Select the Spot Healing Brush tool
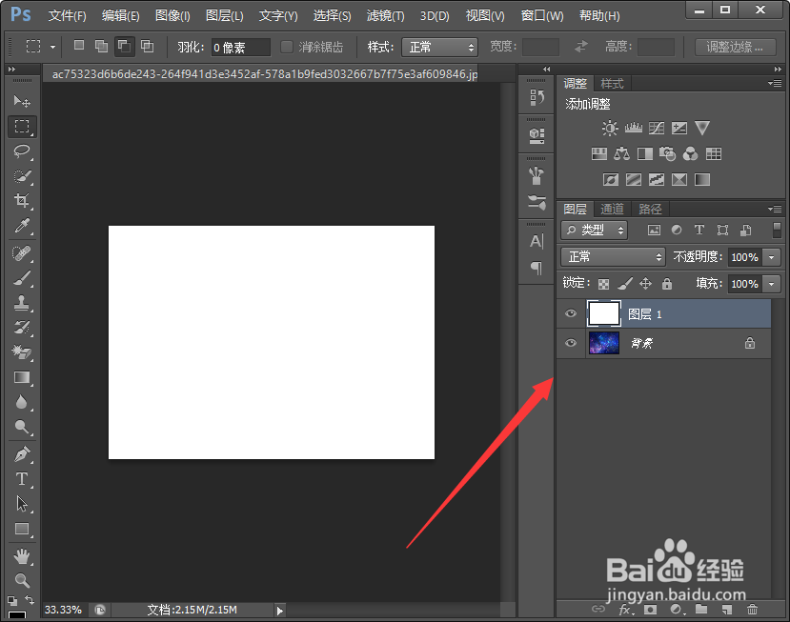The width and height of the screenshot is (790, 622). coord(22,252)
